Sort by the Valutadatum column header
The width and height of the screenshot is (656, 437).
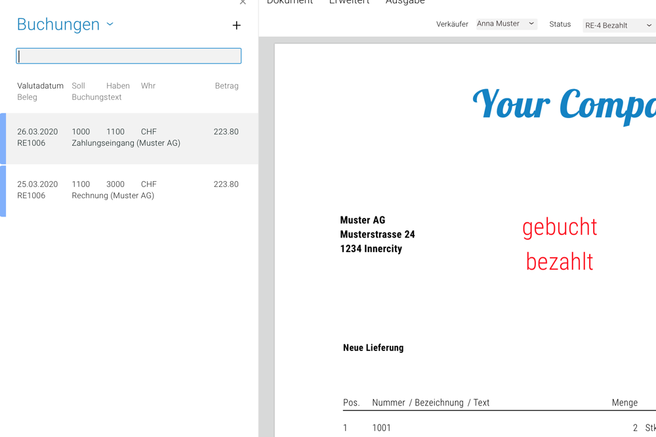40,86
